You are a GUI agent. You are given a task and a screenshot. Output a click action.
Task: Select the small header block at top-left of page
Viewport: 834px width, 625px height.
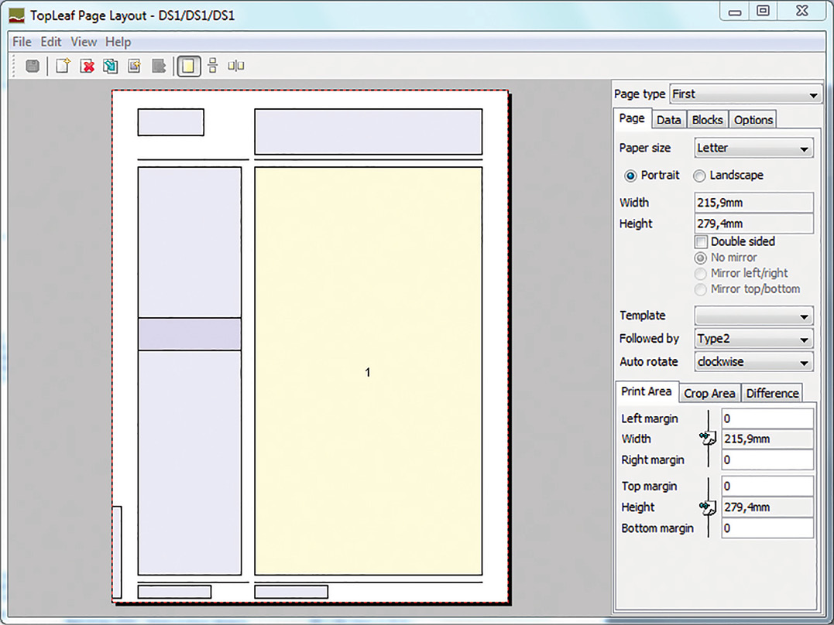point(170,122)
